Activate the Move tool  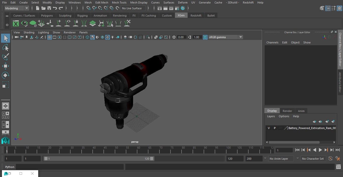pyautogui.click(x=6, y=66)
